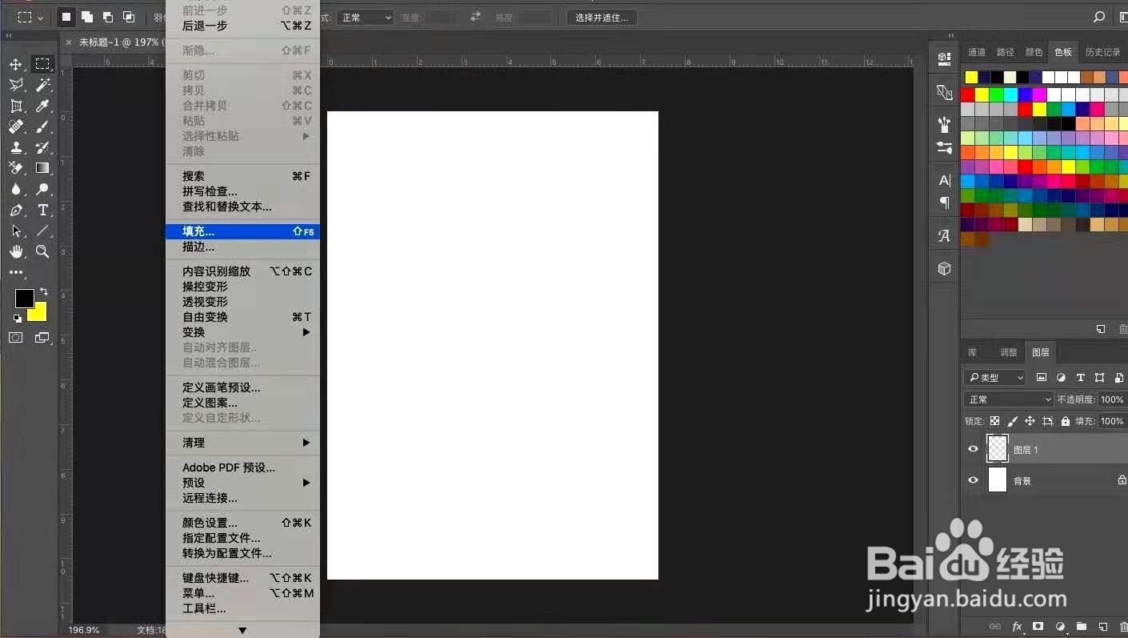Select the Pen tool
This screenshot has width=1128, height=638.
[x=16, y=210]
